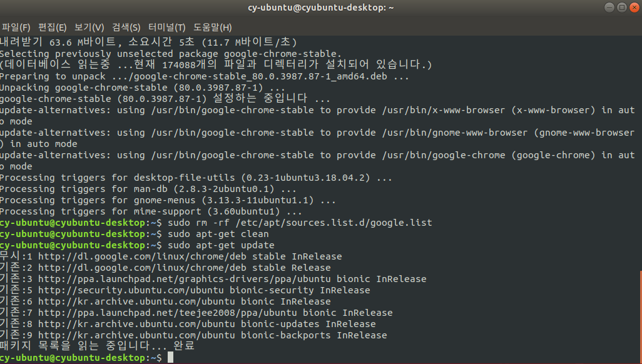Click the bionic-backports InRelease URL
This screenshot has height=364, width=642.
point(213,335)
